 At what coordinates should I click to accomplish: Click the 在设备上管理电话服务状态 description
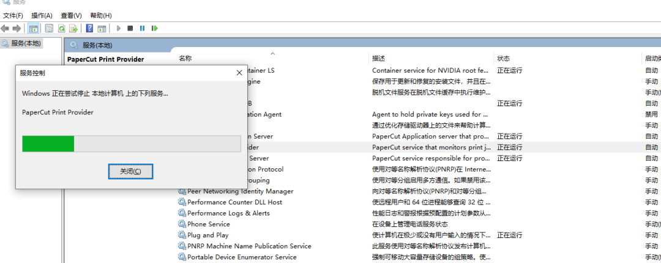(x=409, y=224)
